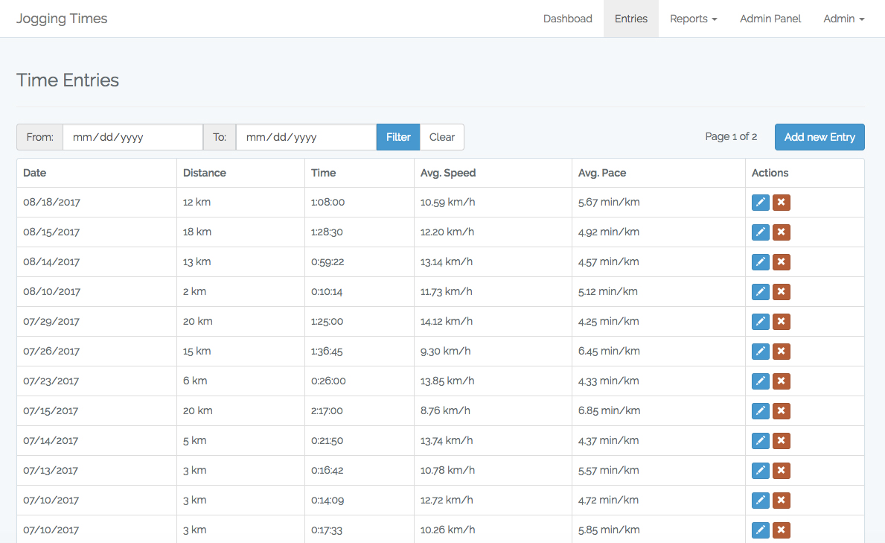Screen dimensions: 885x543
Task: Delete the 07/15/2017 entry
Action: 781,410
